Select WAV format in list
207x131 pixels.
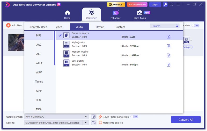[39, 72]
